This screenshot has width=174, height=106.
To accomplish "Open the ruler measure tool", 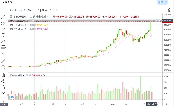I will [3, 61].
